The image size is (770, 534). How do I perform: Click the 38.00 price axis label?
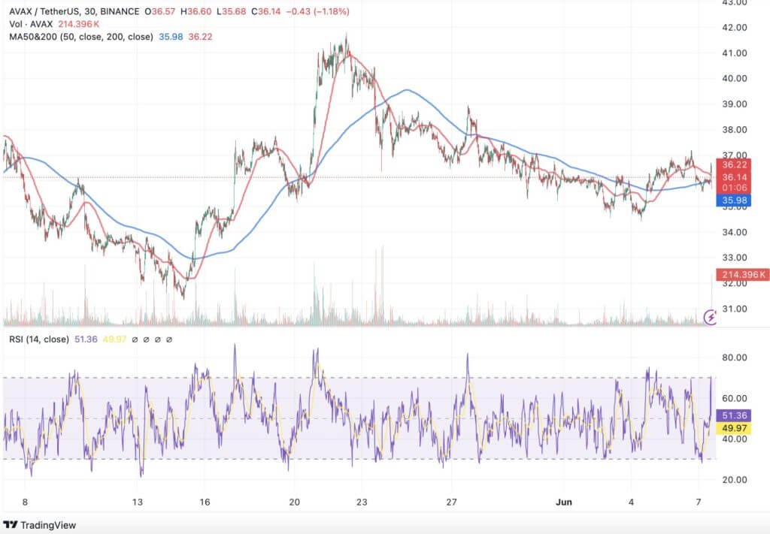[734, 130]
